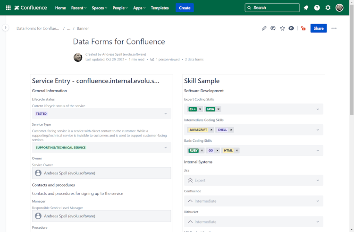Expand the left sidebar arrow
Screen dimensions: 354x232
(x=5, y=27)
